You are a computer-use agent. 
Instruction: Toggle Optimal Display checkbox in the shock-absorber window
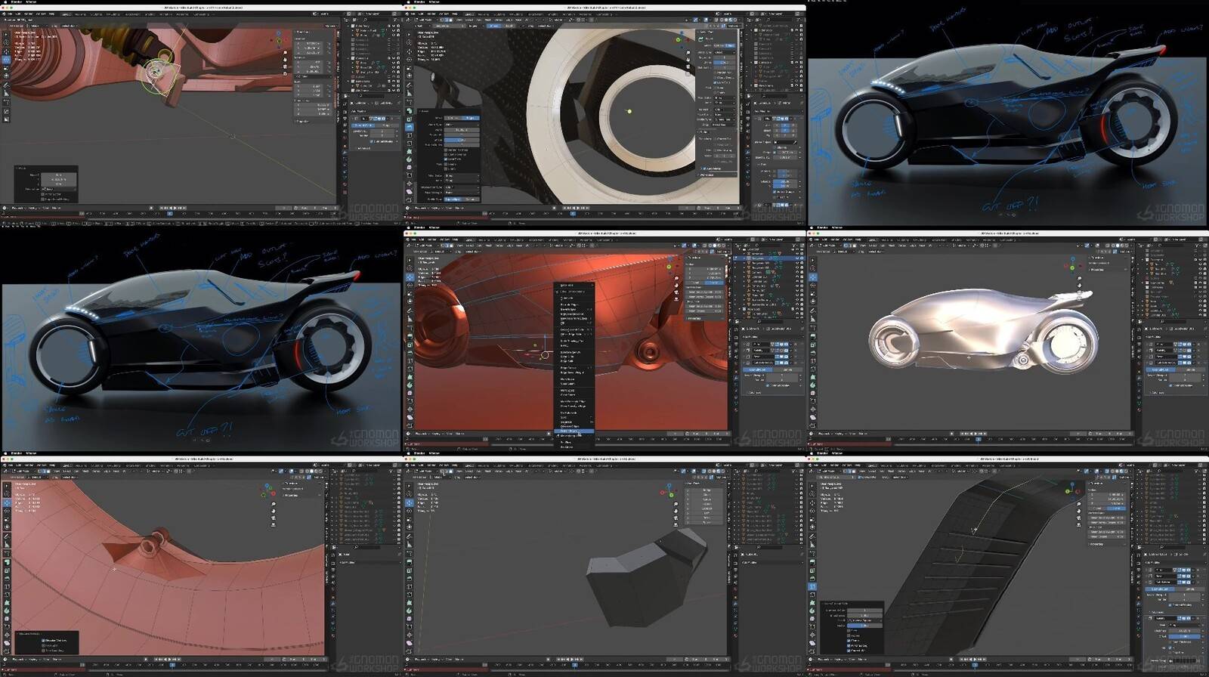tap(372, 141)
